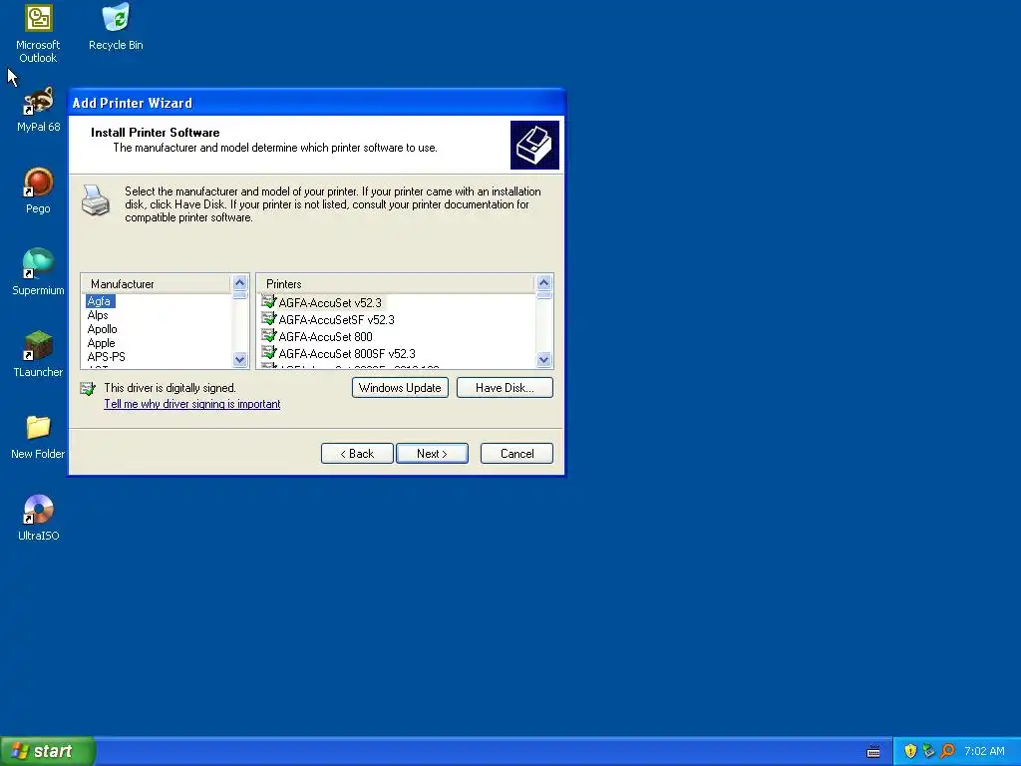Select the AGFA-AccuSet v52.3 printer
This screenshot has height=766, width=1021.
330,303
